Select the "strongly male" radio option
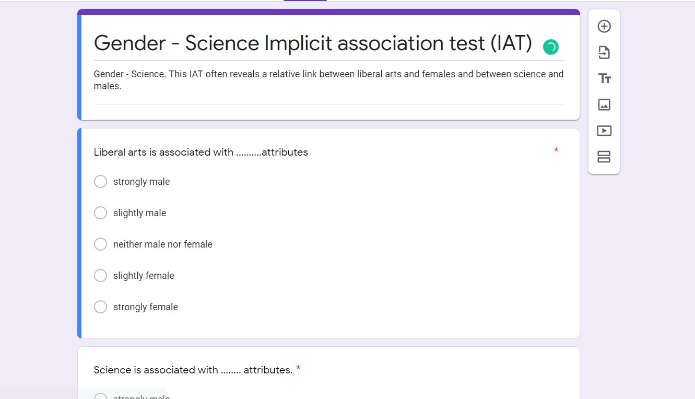This screenshot has width=695, height=399. [100, 181]
